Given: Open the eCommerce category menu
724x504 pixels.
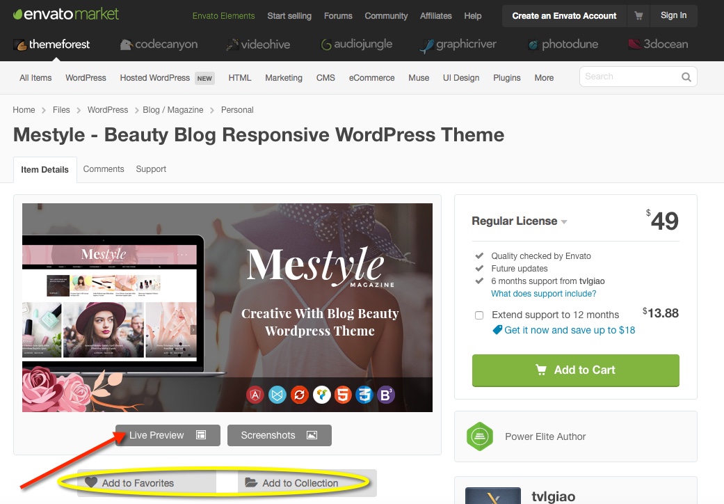Looking at the screenshot, I should tap(371, 78).
